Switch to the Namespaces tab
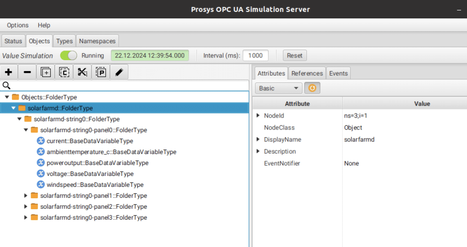467x247 pixels. pyautogui.click(x=97, y=41)
